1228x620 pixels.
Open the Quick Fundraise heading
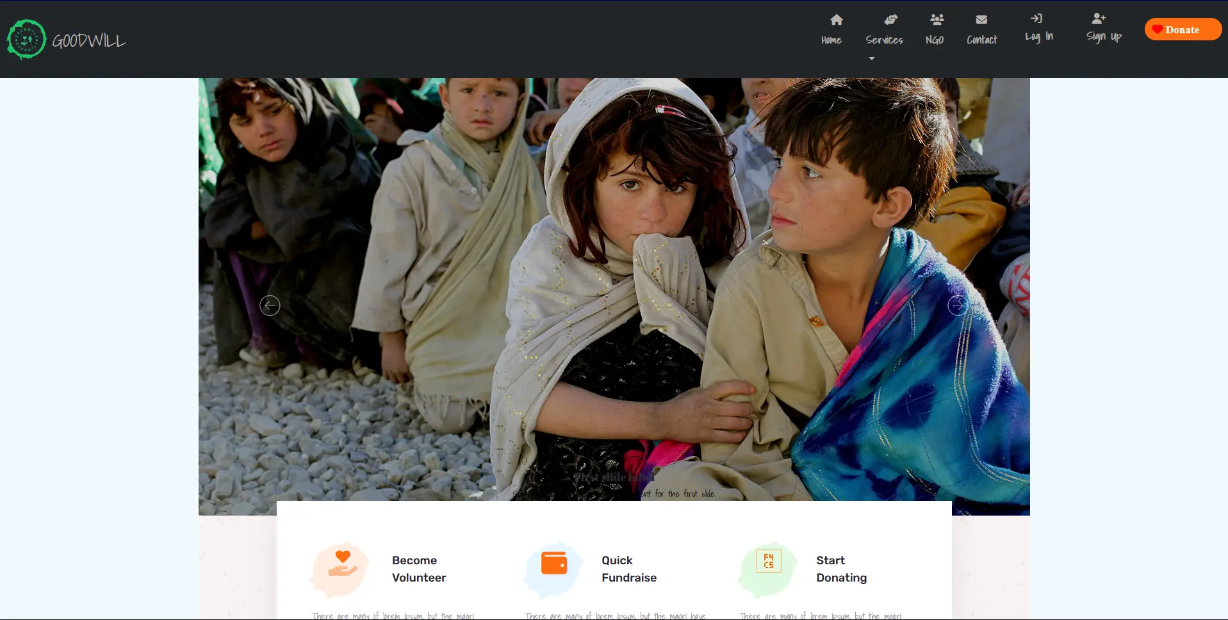point(628,569)
